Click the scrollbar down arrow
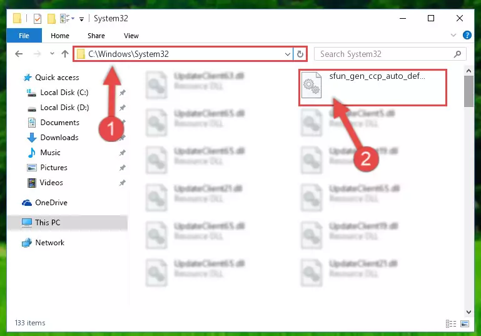The width and height of the screenshot is (481, 336). [468, 312]
